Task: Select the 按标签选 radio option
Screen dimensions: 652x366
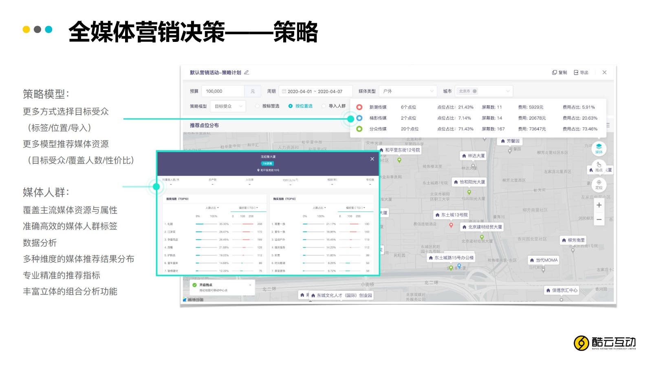Action: pos(258,106)
